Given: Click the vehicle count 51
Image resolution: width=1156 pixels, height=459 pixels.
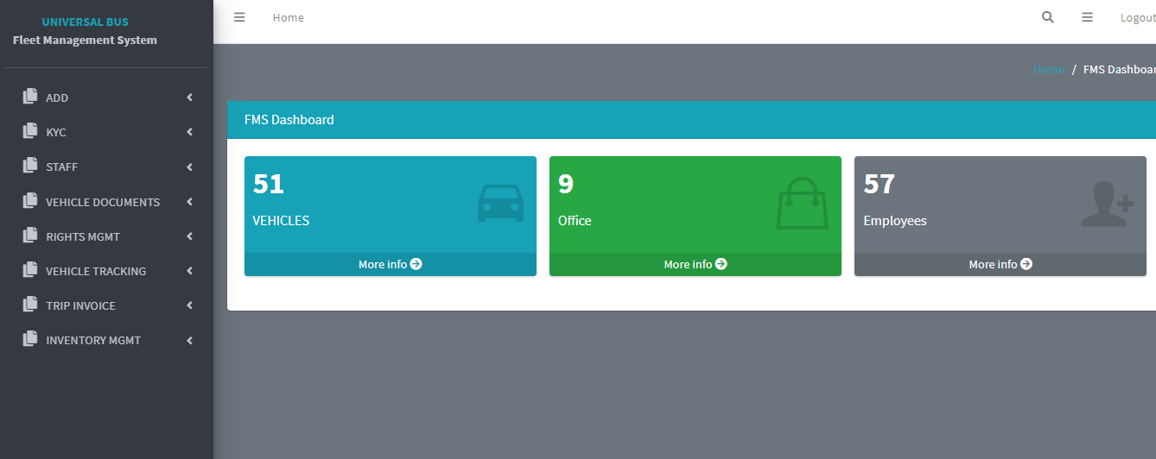Looking at the screenshot, I should click(269, 184).
